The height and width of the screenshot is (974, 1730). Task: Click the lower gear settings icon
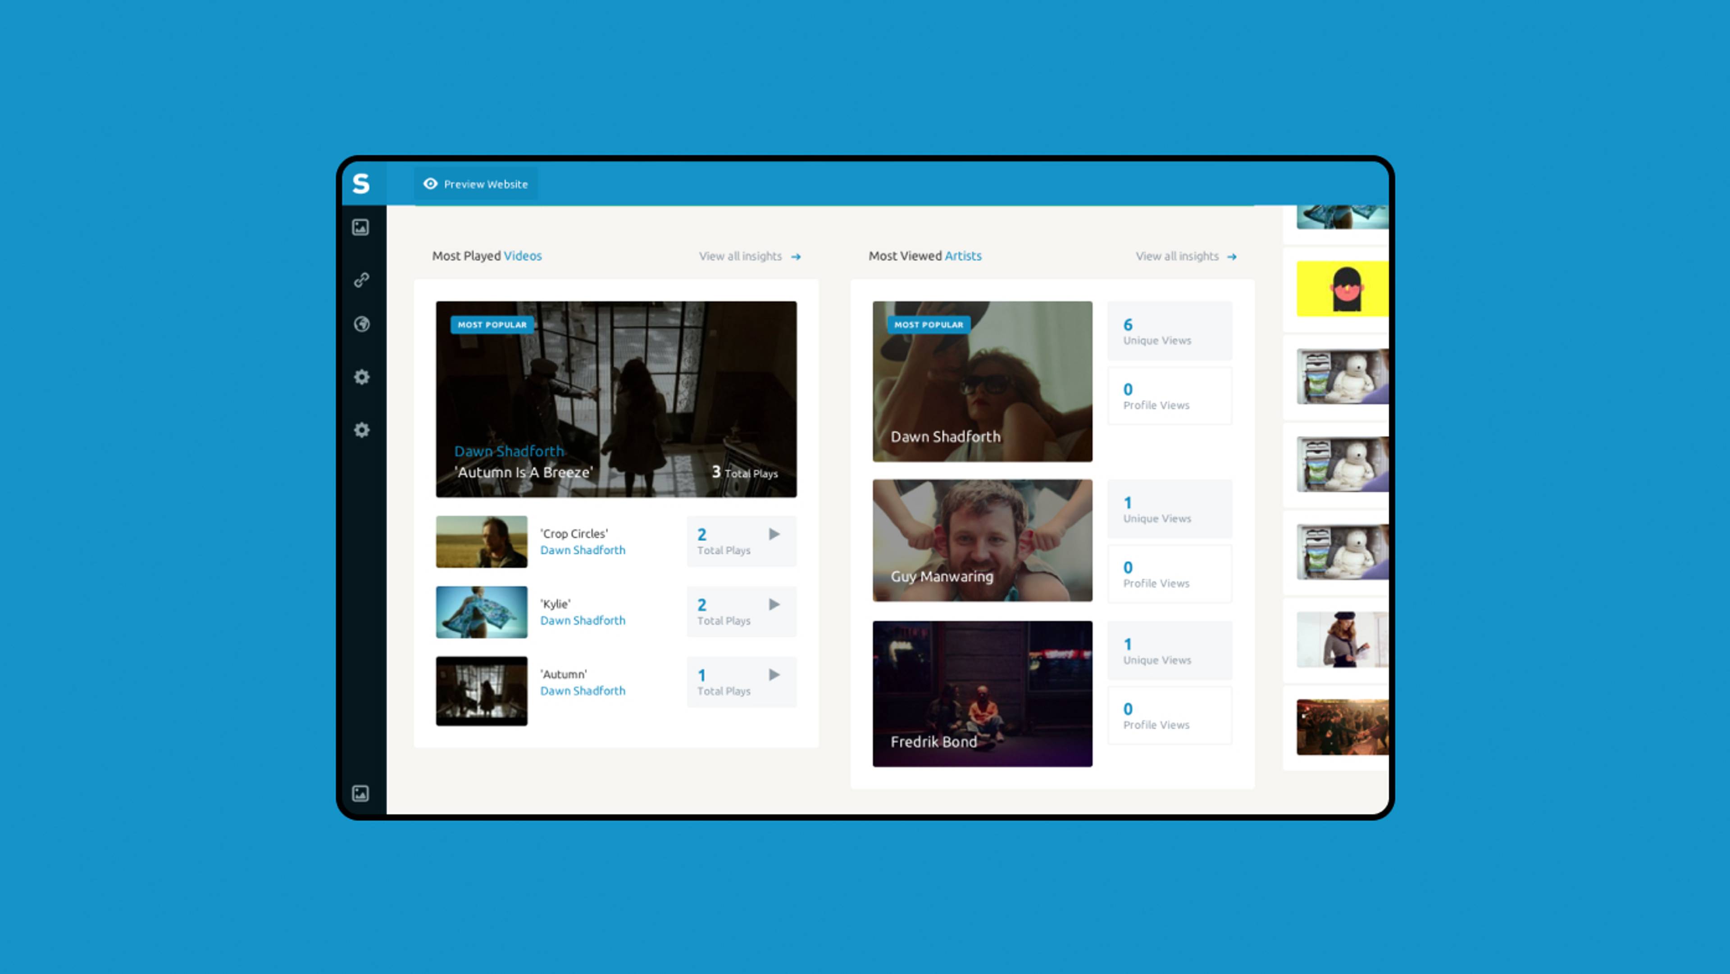[x=361, y=430]
